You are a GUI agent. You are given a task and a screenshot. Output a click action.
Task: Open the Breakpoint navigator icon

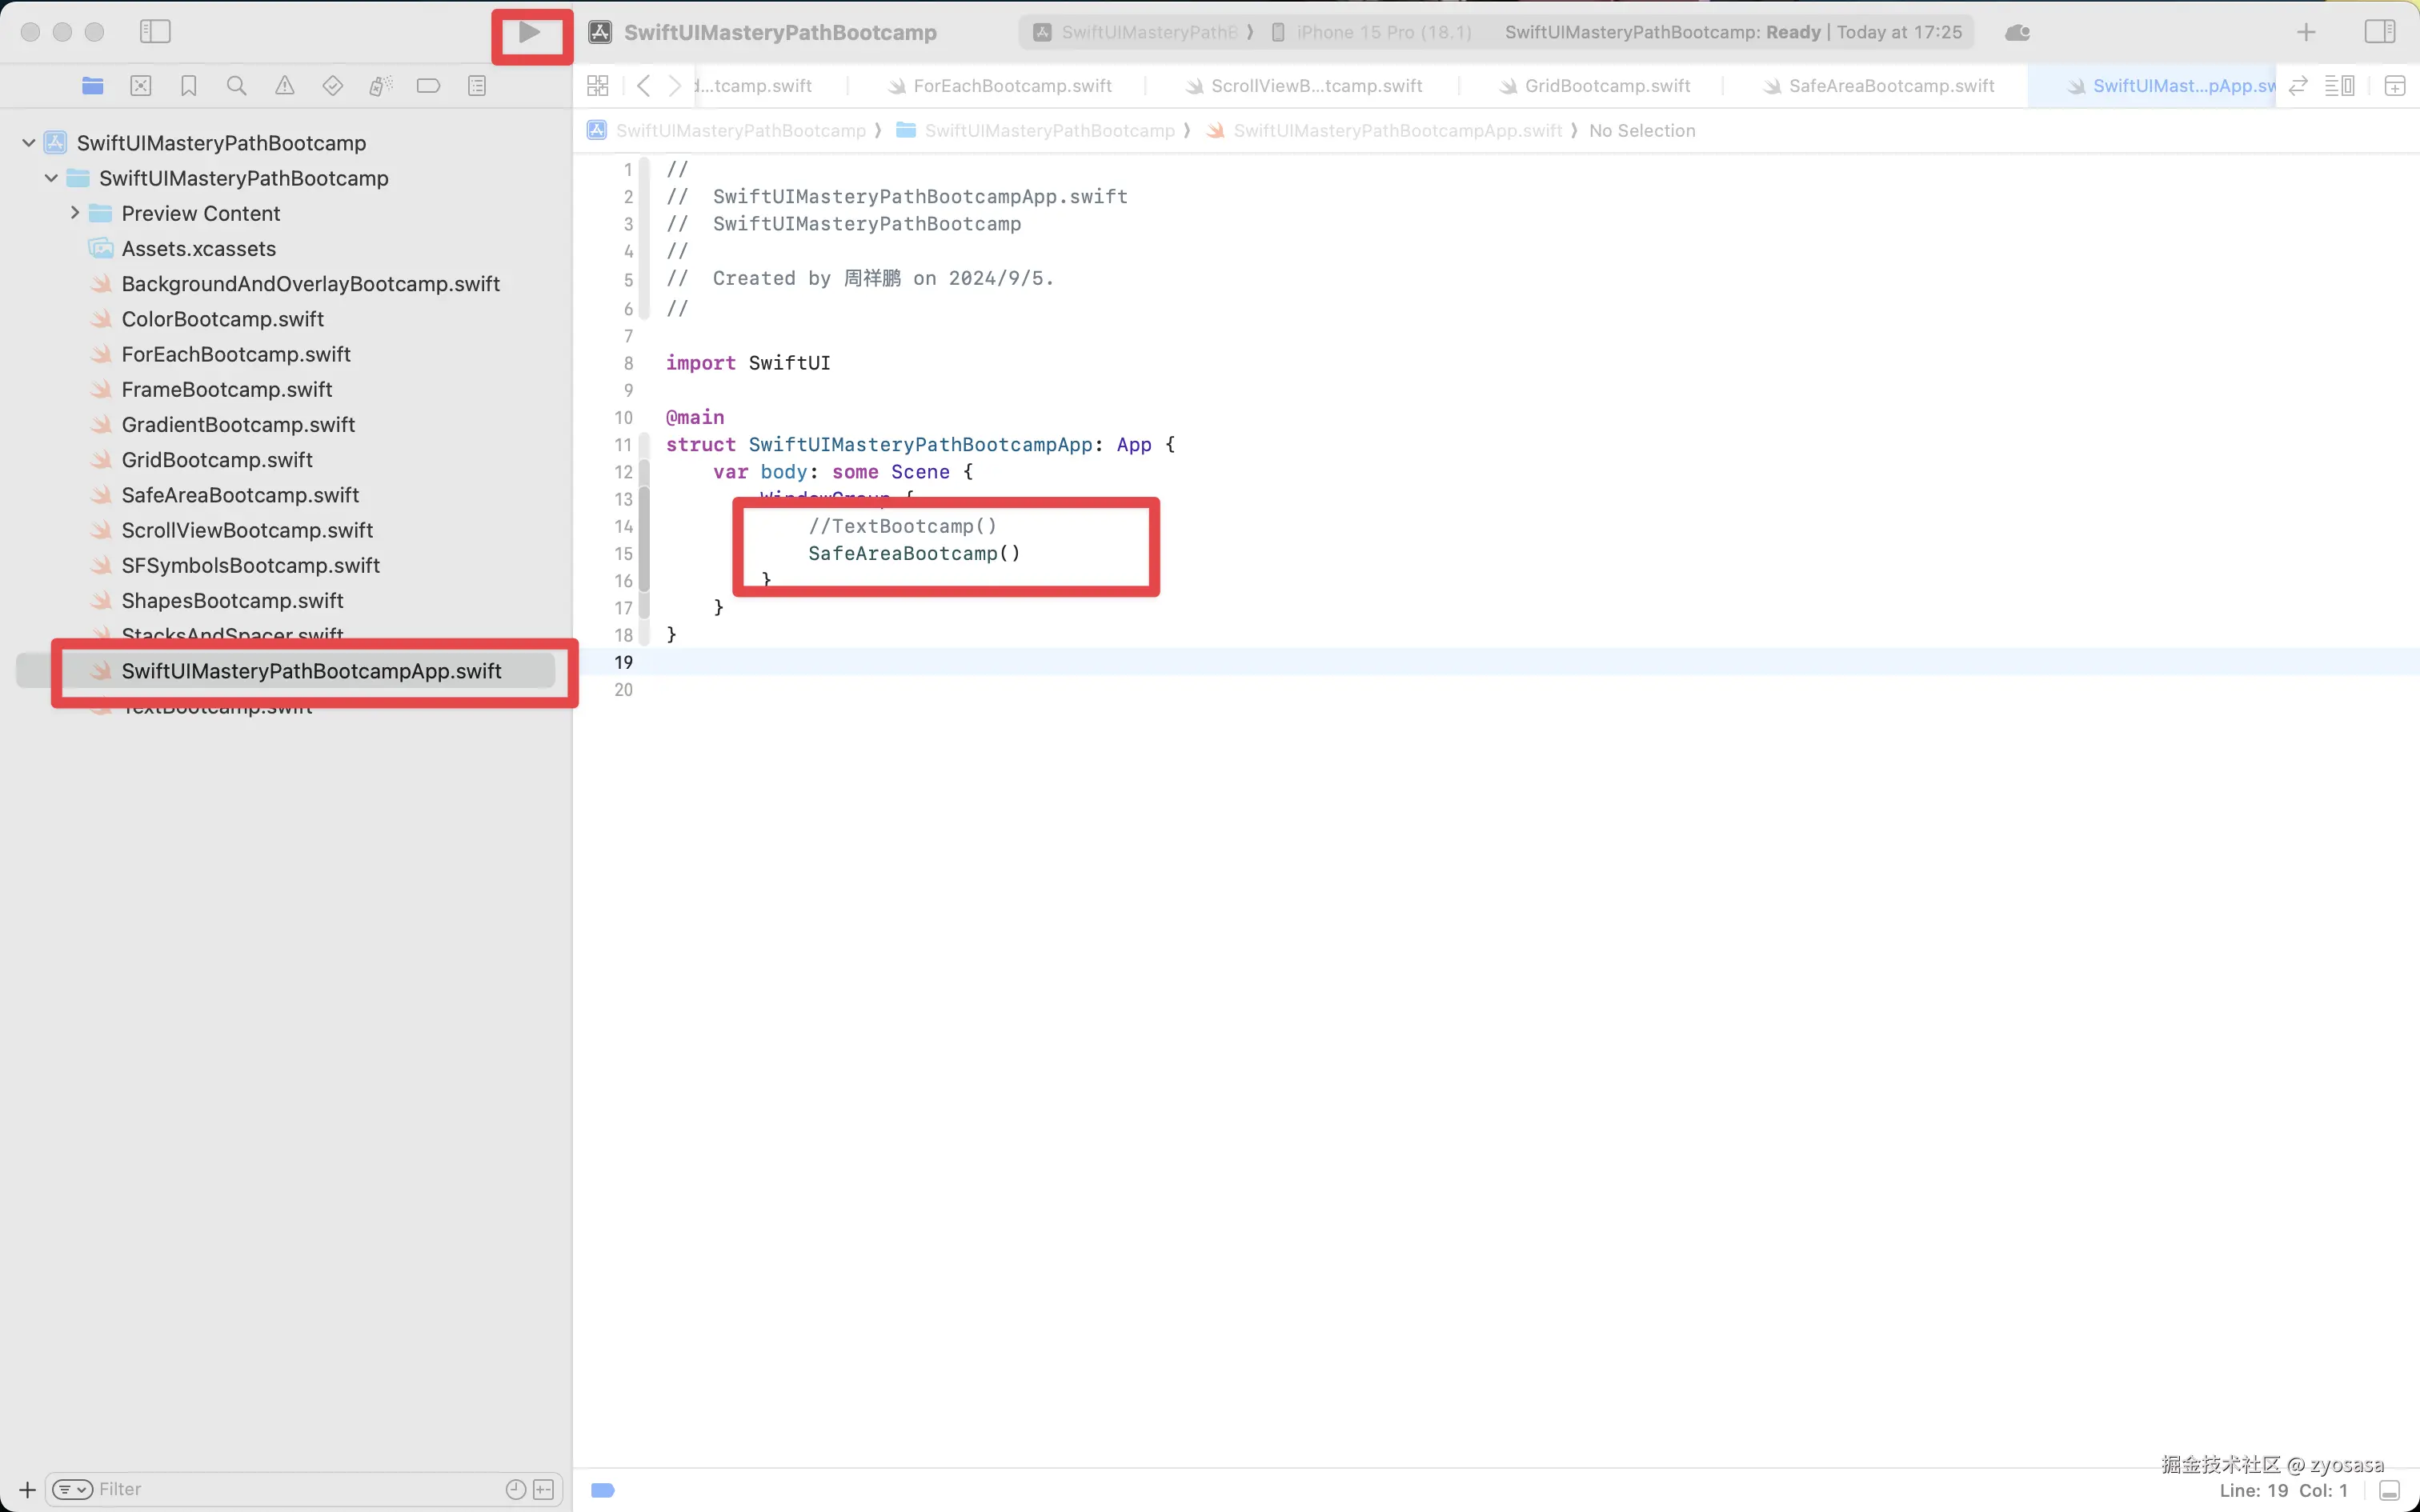click(x=428, y=86)
